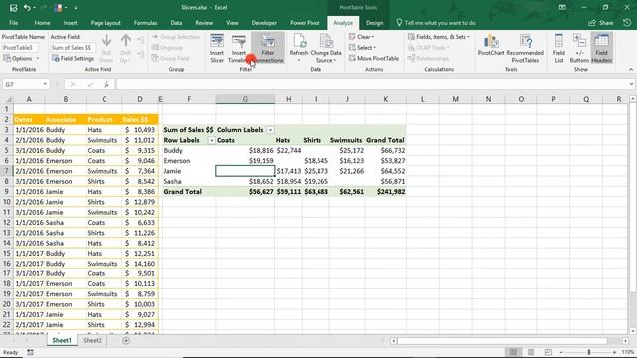The height and width of the screenshot is (358, 637).
Task: Switch to Normal view in the status bar
Action: (513, 352)
